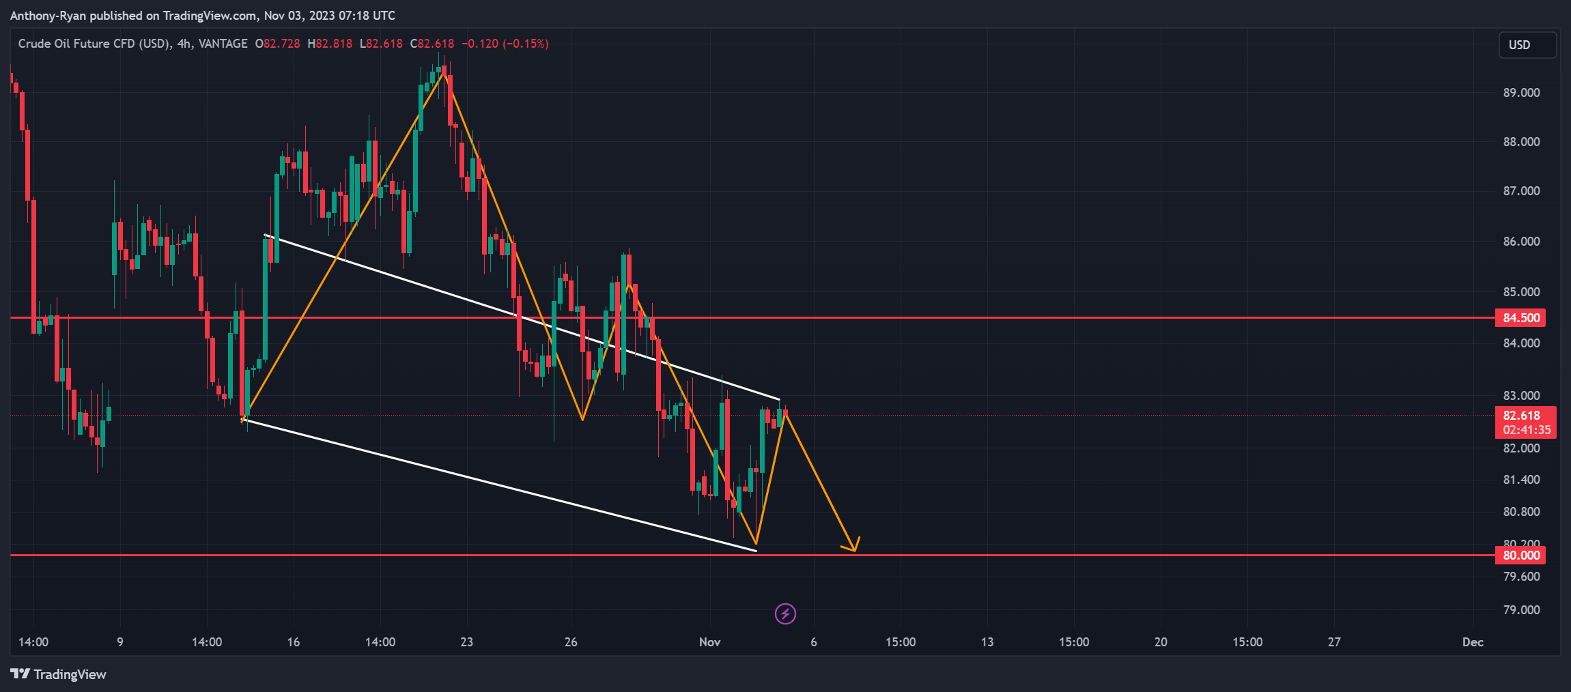Click the 84.500 red price label

pyautogui.click(x=1521, y=318)
